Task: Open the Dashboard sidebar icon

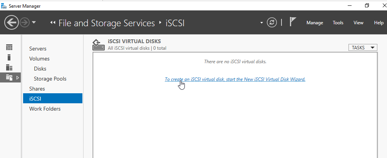Action: 9,47
